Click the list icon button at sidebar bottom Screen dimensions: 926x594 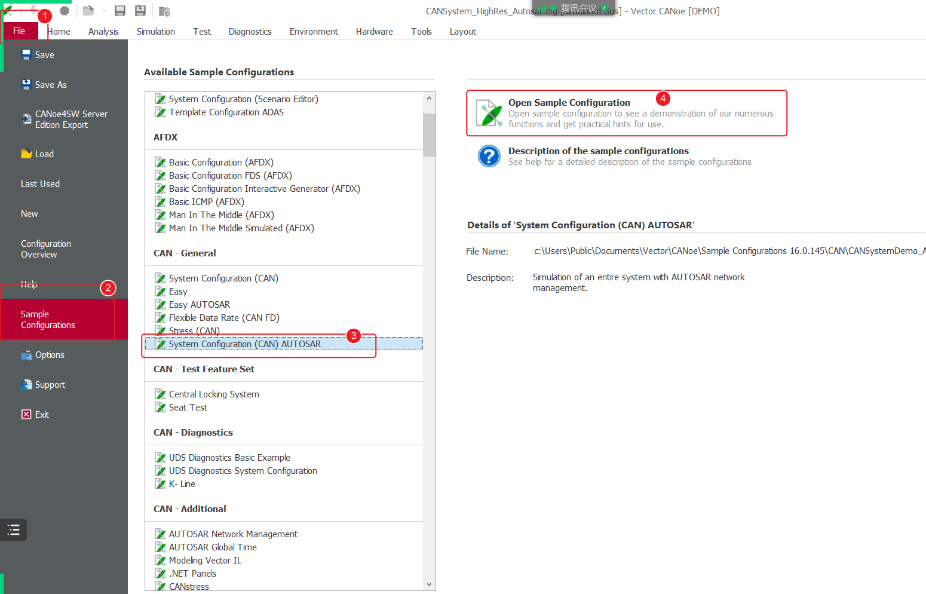[13, 529]
